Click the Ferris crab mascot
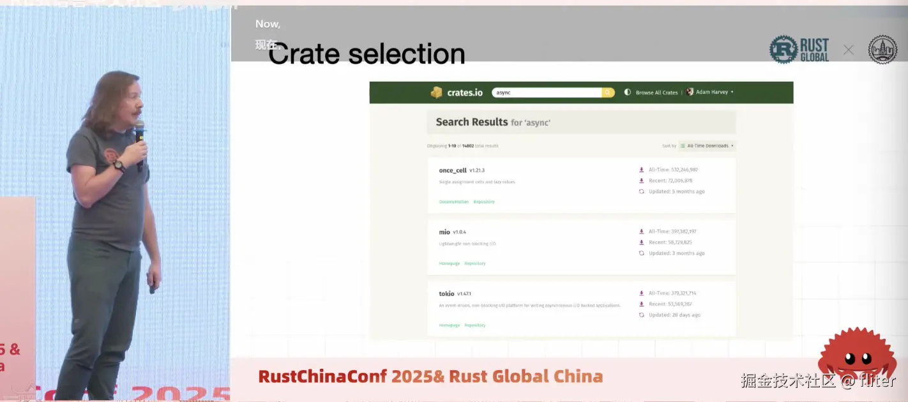 [x=857, y=354]
